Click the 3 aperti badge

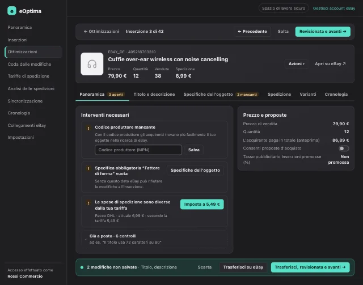pos(116,95)
